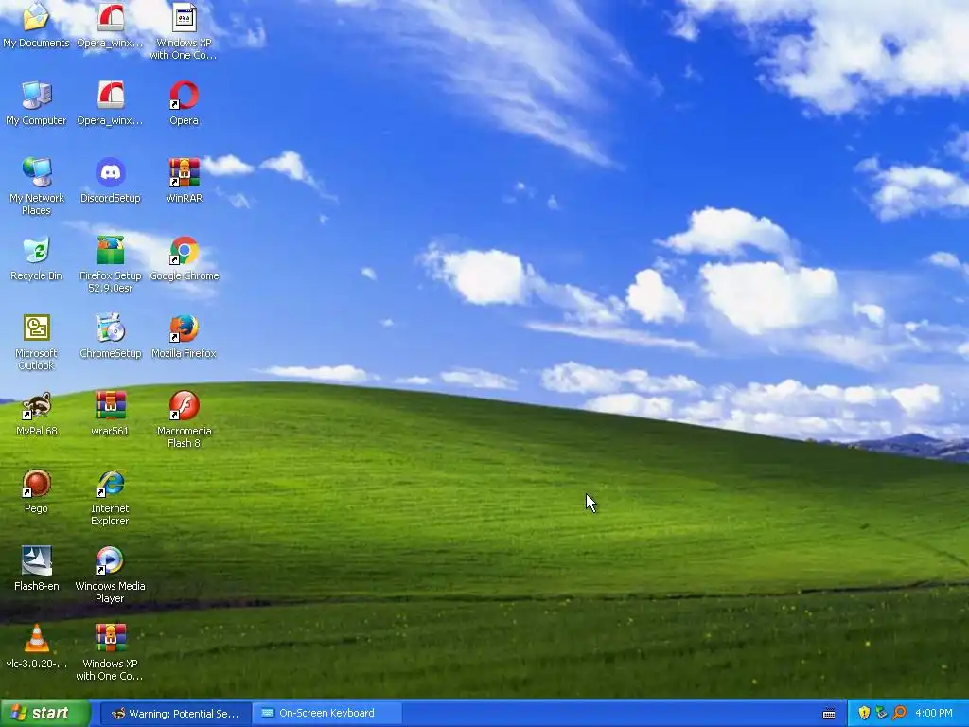Screen dimensions: 969x727
Task: Open the Start menu
Action: click(44, 713)
